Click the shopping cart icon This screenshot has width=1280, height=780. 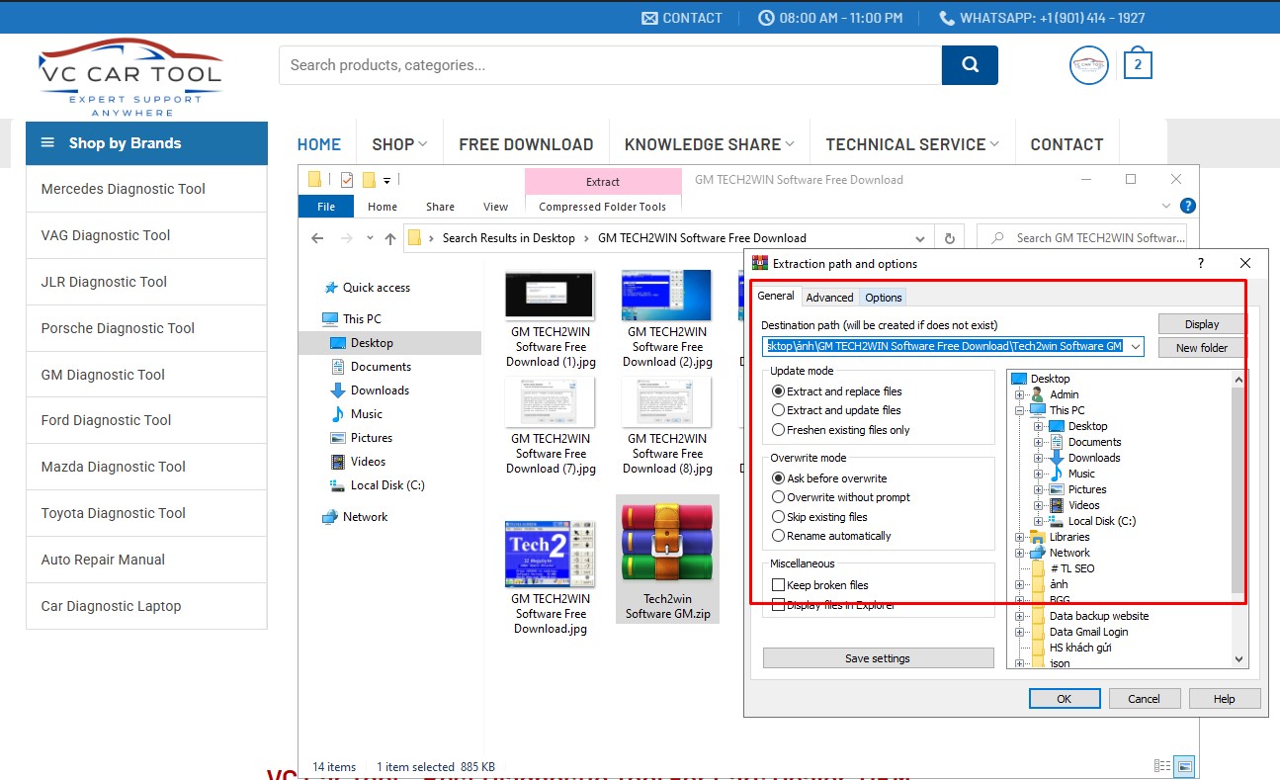point(1138,65)
